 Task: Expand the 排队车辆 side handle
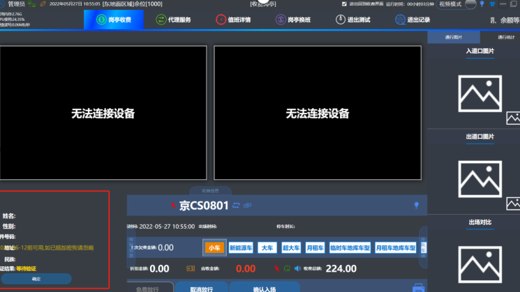[424, 247]
